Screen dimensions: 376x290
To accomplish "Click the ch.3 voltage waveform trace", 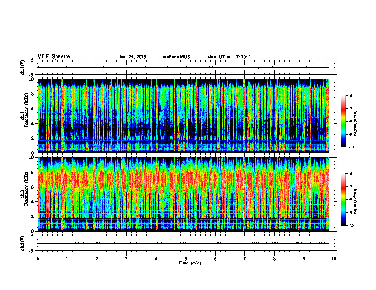I will click(183, 243).
